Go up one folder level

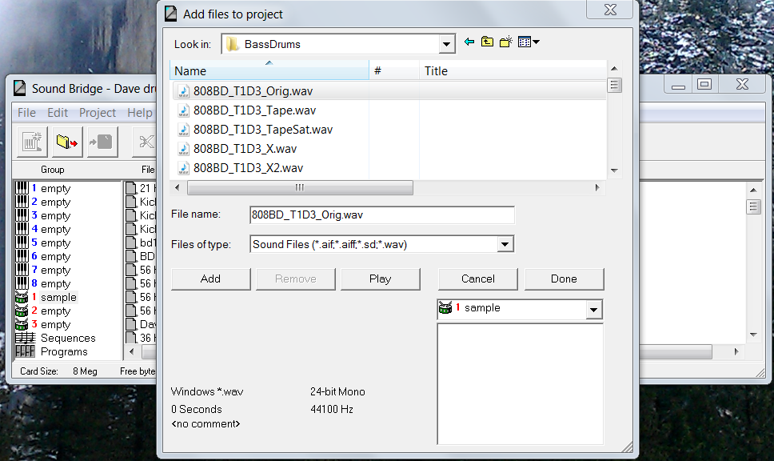(487, 42)
